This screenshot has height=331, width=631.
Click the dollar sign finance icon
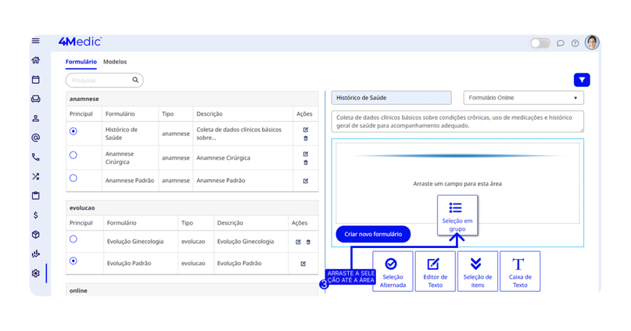pyautogui.click(x=36, y=215)
